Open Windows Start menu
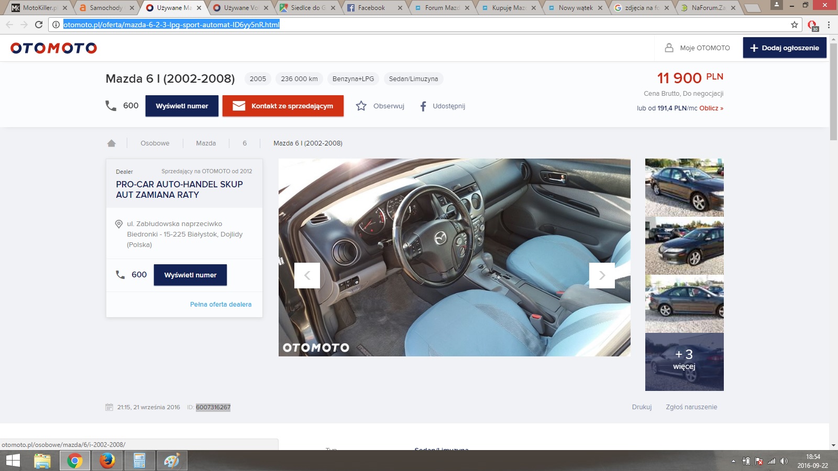The width and height of the screenshot is (838, 471). click(x=13, y=461)
